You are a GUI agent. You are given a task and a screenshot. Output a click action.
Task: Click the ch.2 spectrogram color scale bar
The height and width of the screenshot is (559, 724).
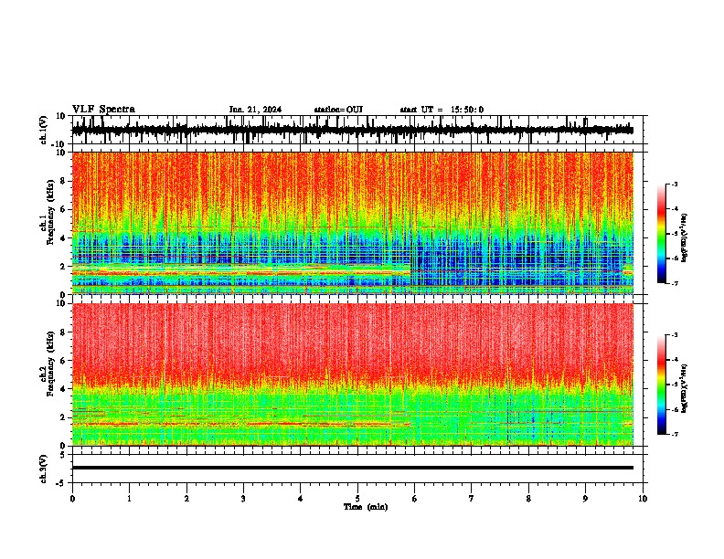(661, 385)
